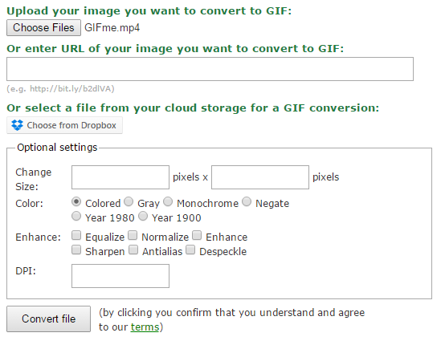The height and width of the screenshot is (349, 441).
Task: Click the image URL input field
Action: click(210, 69)
